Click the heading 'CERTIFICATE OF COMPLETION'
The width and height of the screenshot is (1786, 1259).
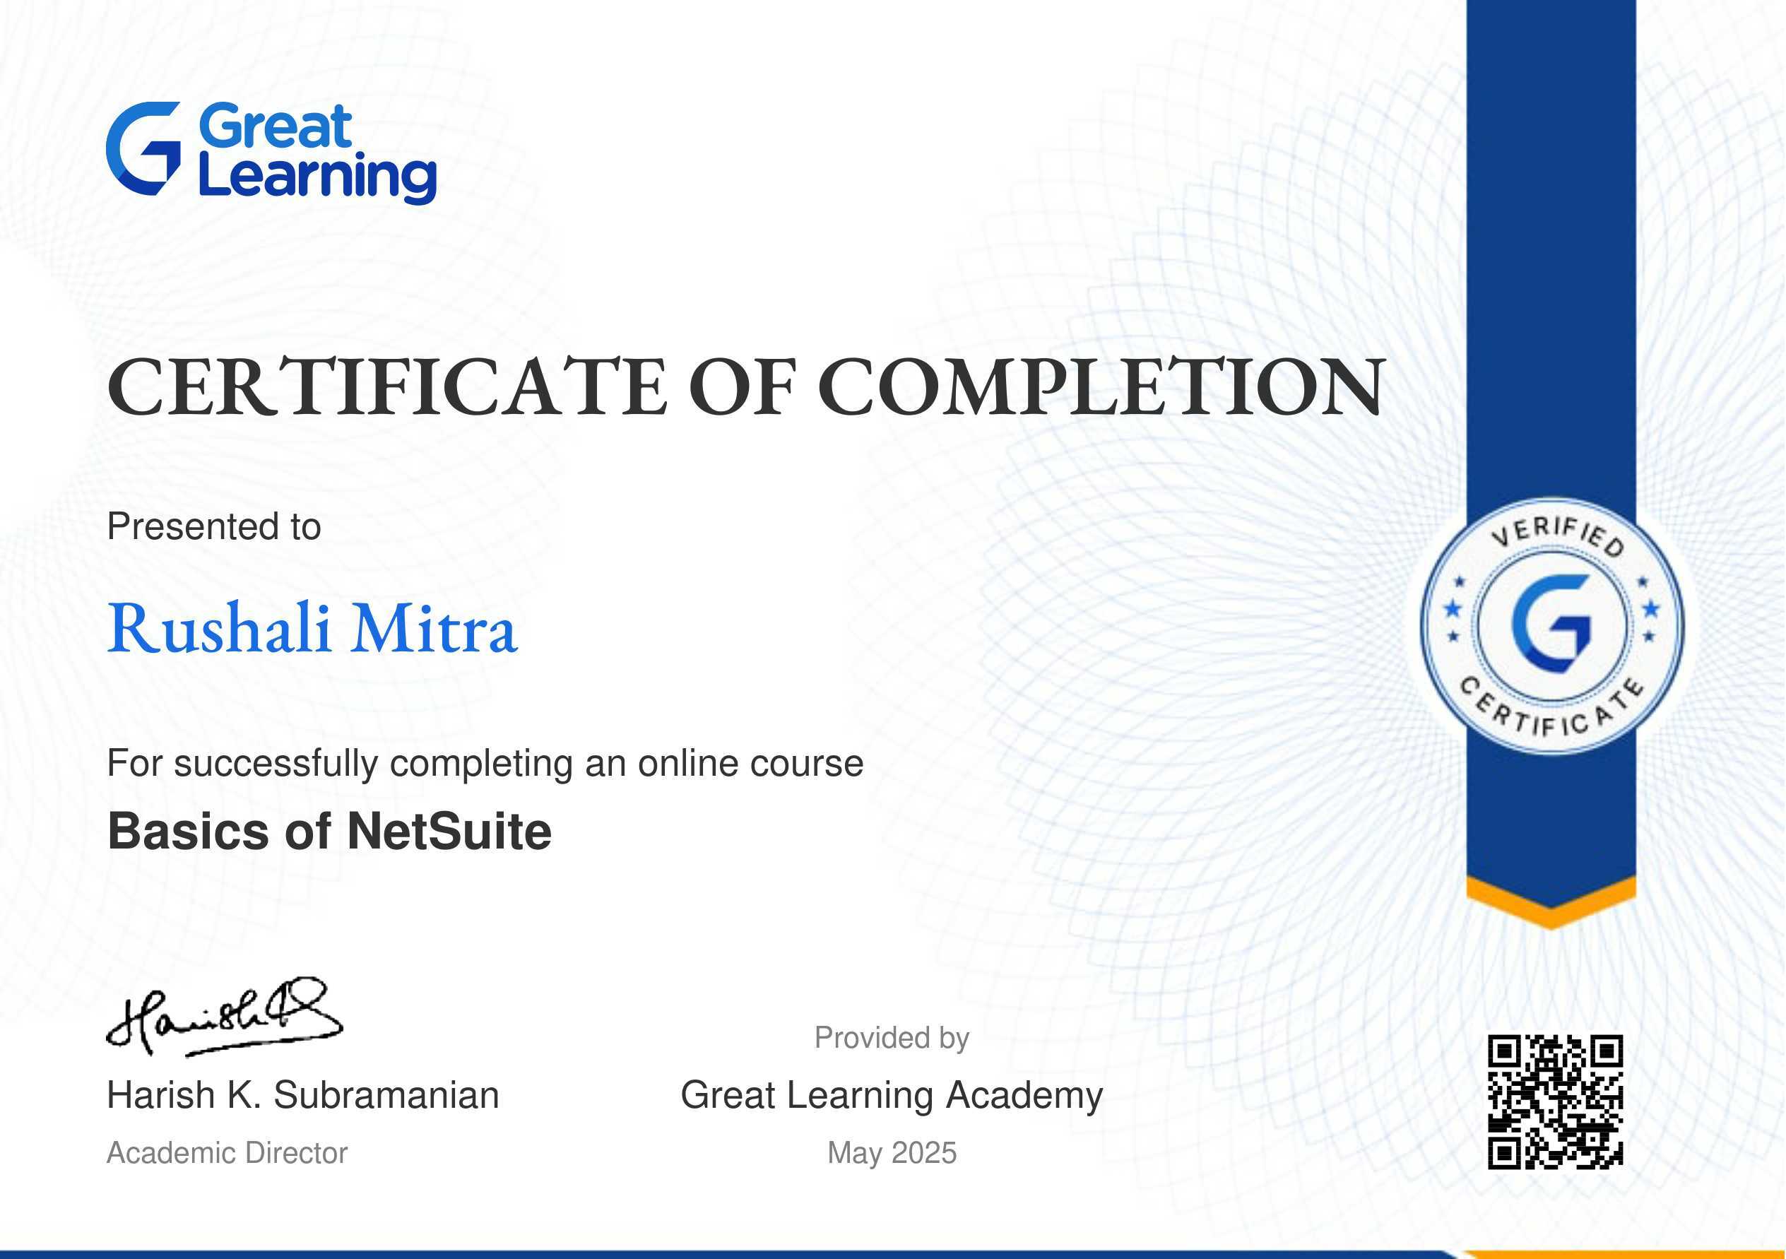click(746, 386)
